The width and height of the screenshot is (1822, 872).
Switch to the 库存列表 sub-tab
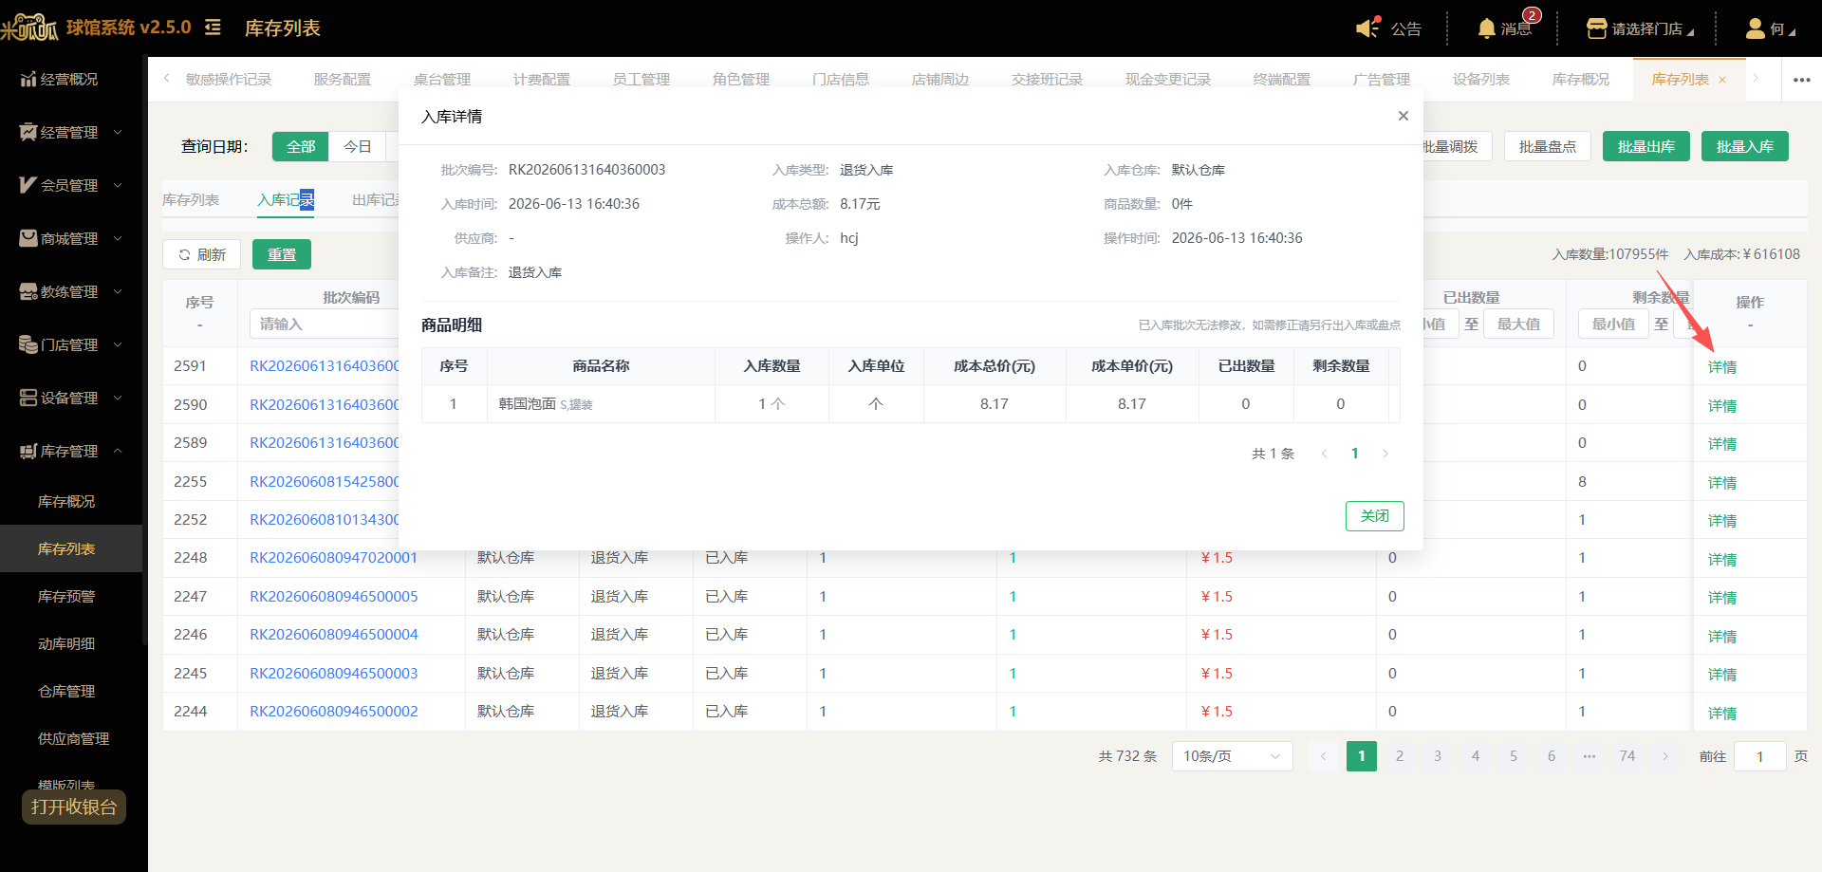[x=191, y=200]
